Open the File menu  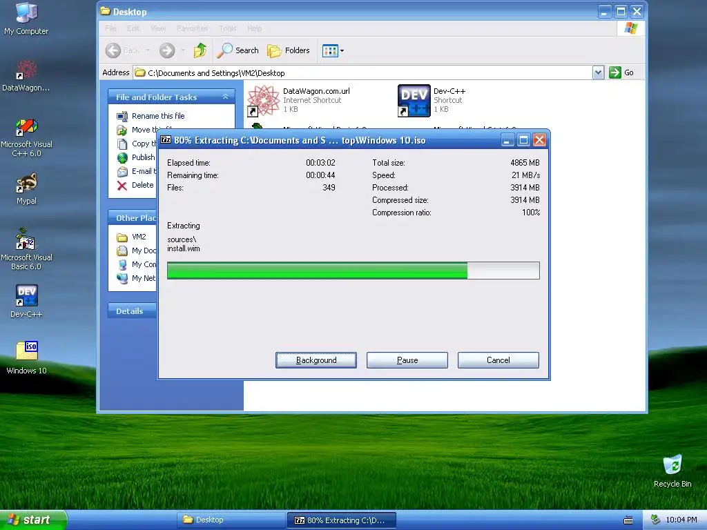(110, 28)
